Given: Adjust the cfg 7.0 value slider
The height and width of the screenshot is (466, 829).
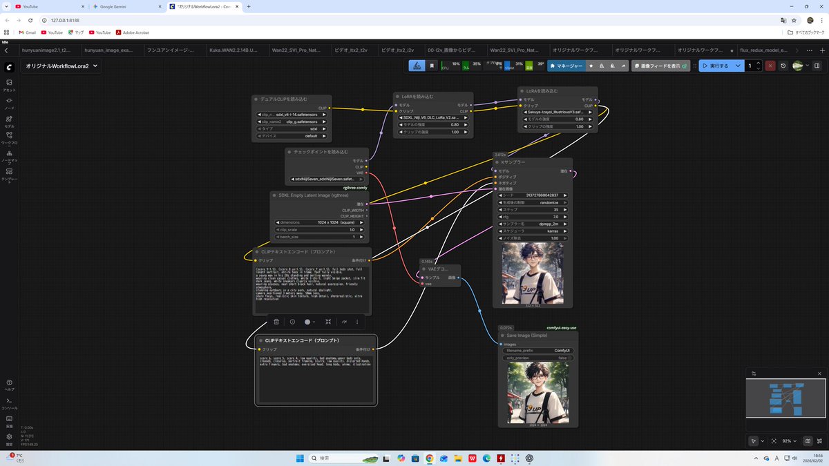Looking at the screenshot, I should 533,217.
